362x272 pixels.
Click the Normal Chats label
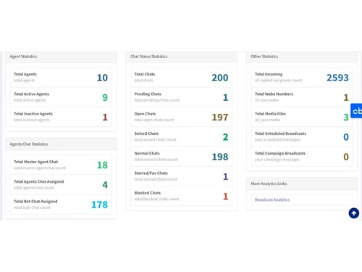147,154
